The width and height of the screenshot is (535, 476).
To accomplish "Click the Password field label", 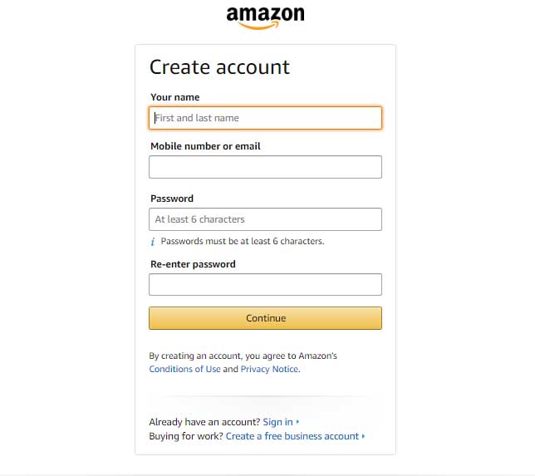I will point(172,199).
